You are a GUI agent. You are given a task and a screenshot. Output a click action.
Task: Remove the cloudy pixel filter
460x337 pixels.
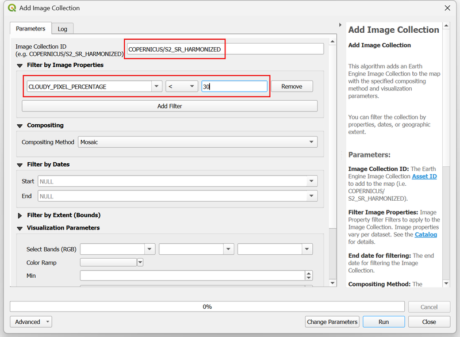tap(292, 86)
